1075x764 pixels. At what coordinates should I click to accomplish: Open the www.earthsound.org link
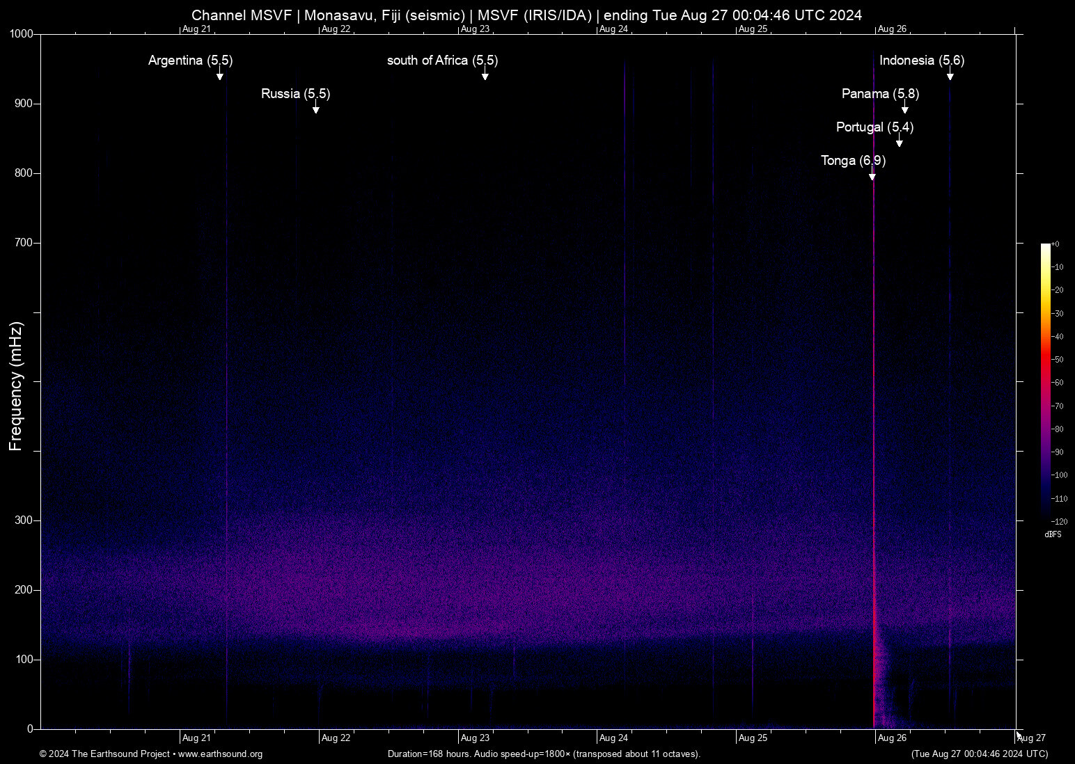220,754
